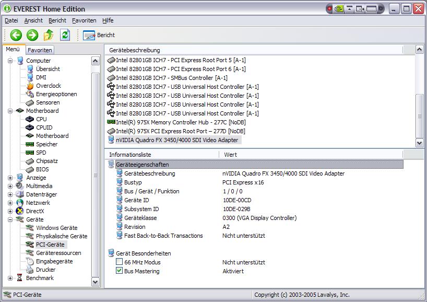The image size is (427, 302).
Task: Collapse the Geräte tree node
Action: coord(10,219)
